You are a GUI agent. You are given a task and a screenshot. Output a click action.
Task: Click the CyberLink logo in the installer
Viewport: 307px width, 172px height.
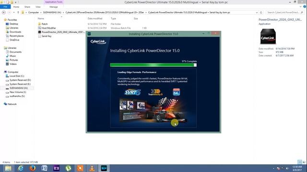pyautogui.click(x=98, y=42)
